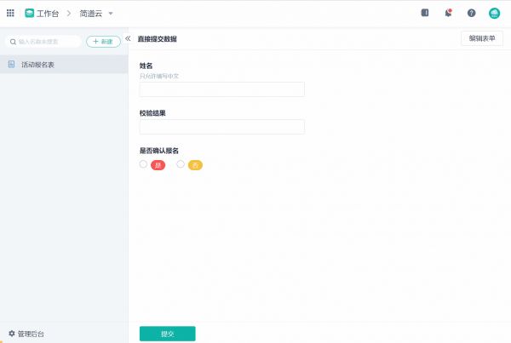Screen dimensions: 511x343
Task: Click the red 是 option tag
Action: pos(158,165)
